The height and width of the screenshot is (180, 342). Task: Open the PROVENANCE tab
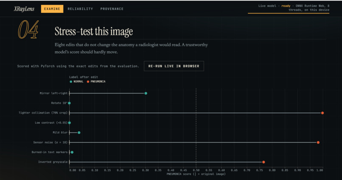tap(112, 9)
